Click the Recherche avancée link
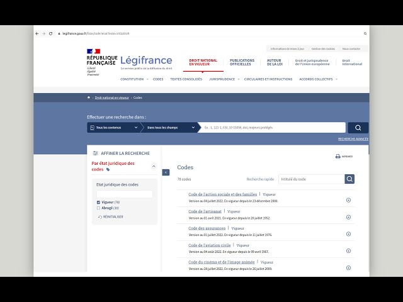Image resolution: width=403 pixels, height=302 pixels. pos(353,139)
